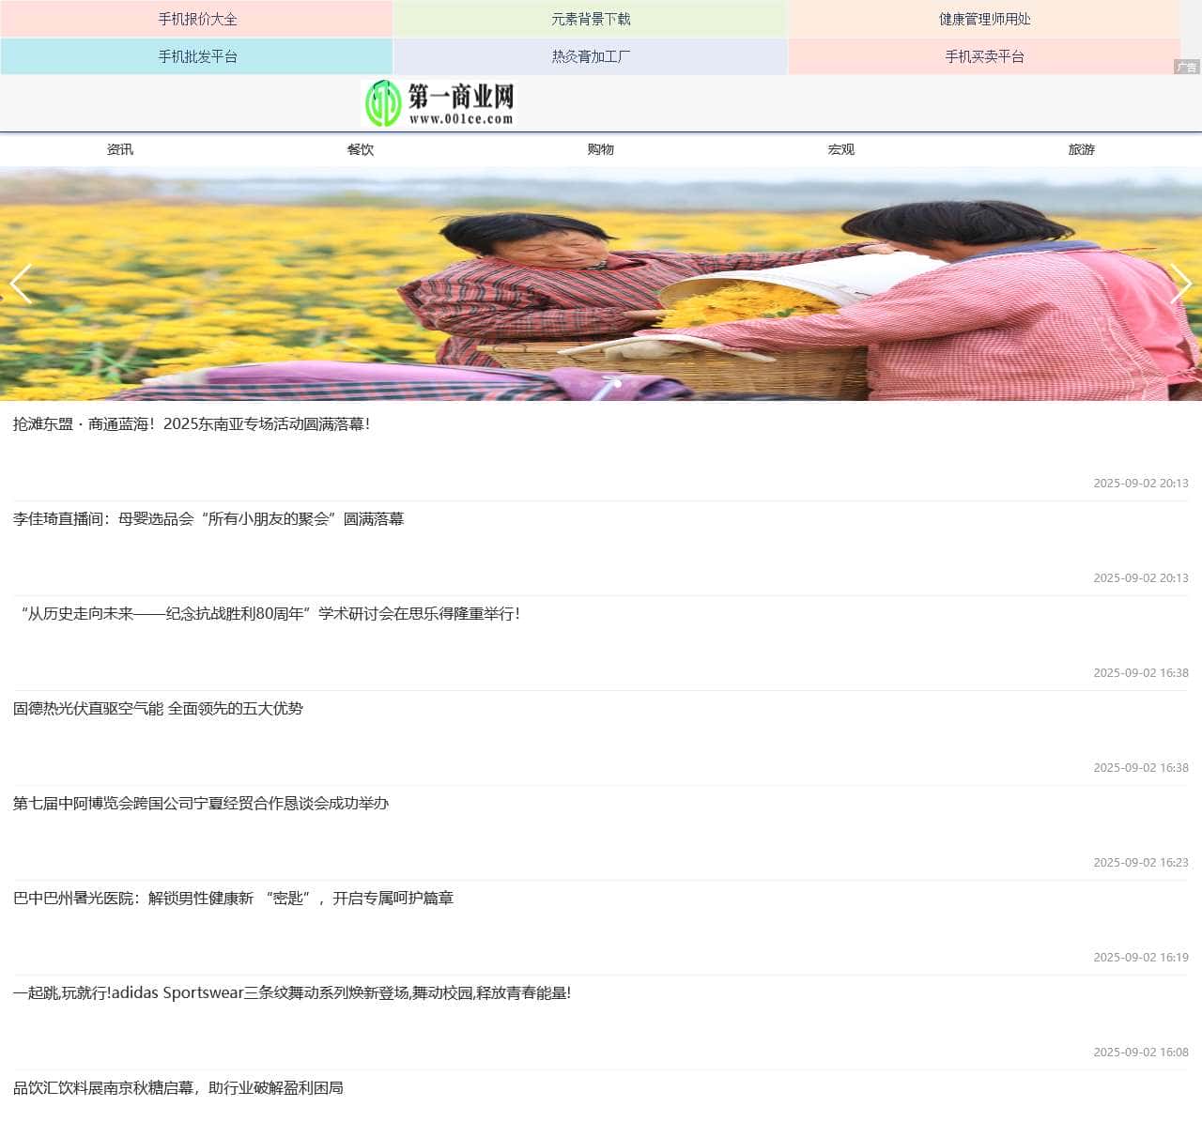1202x1122 pixels.
Task: Open adidas Sportswear 三条纹舞动系列 article
Action: [x=292, y=993]
